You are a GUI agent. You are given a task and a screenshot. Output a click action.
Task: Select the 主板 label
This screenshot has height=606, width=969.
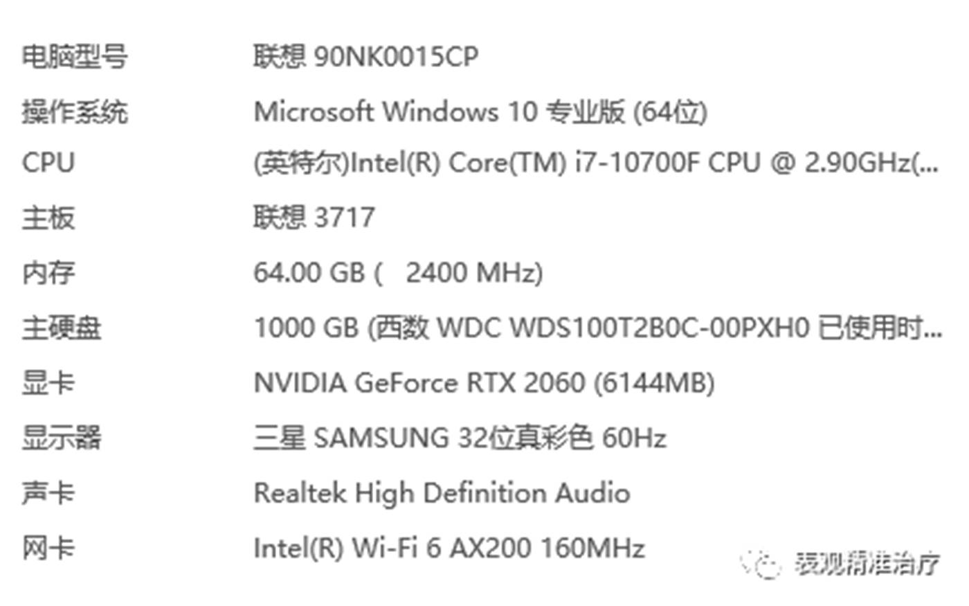click(x=48, y=217)
